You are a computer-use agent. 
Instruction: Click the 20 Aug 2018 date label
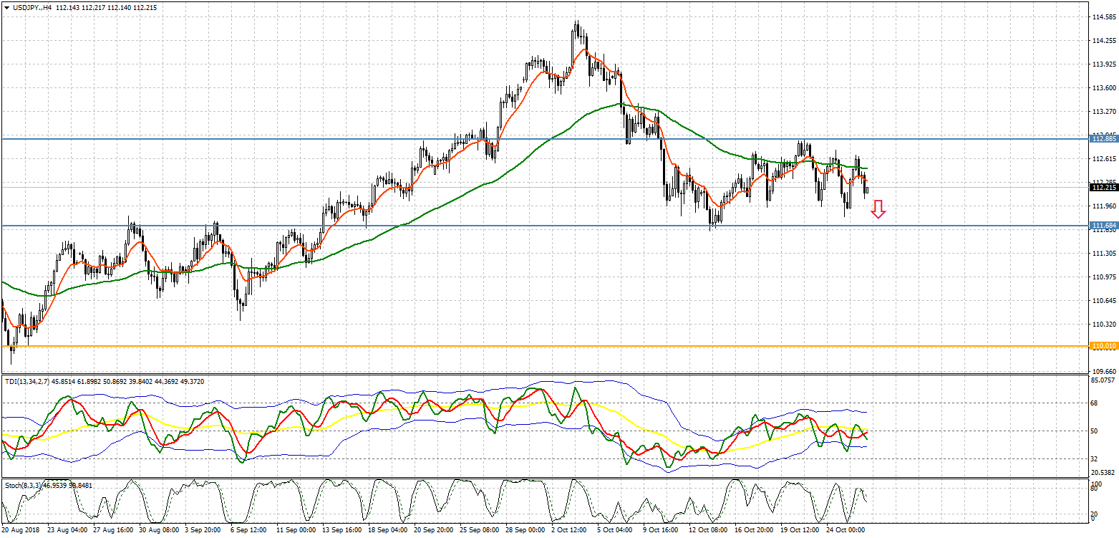[x=20, y=530]
